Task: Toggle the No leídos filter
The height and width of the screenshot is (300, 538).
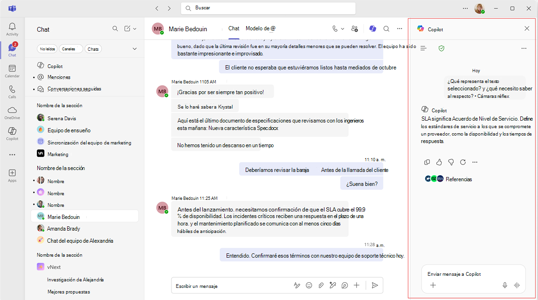Action: (48, 49)
